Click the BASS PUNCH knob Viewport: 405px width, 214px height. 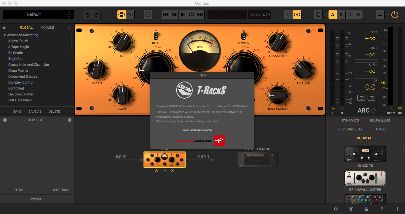(x=278, y=95)
